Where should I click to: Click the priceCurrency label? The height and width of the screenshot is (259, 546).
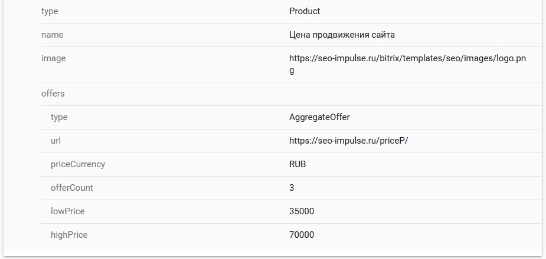(x=78, y=164)
